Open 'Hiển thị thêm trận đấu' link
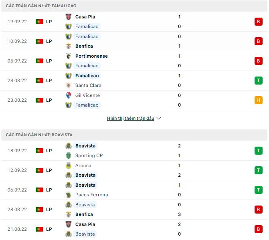The image size is (269, 240). click(130, 119)
